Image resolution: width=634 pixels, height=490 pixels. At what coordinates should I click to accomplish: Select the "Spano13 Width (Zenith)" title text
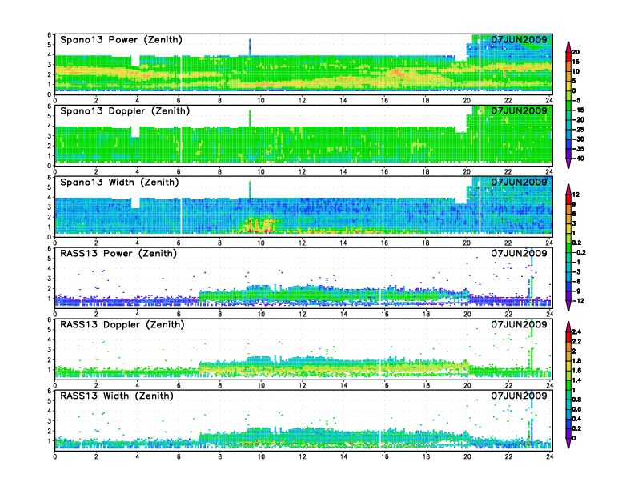point(120,182)
